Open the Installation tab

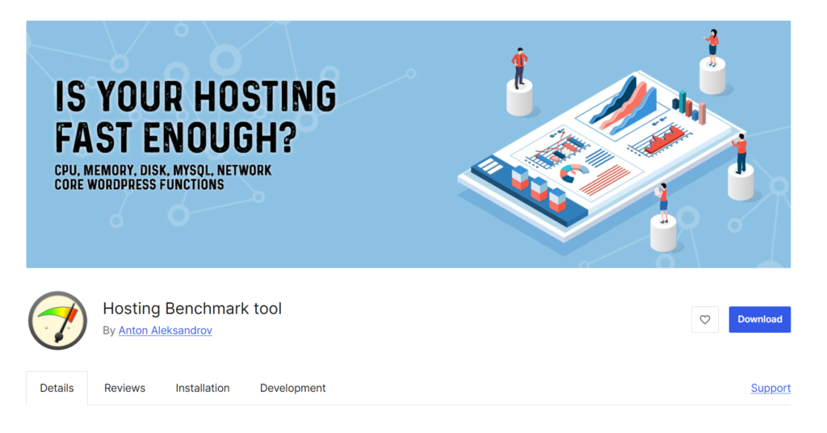pyautogui.click(x=203, y=388)
